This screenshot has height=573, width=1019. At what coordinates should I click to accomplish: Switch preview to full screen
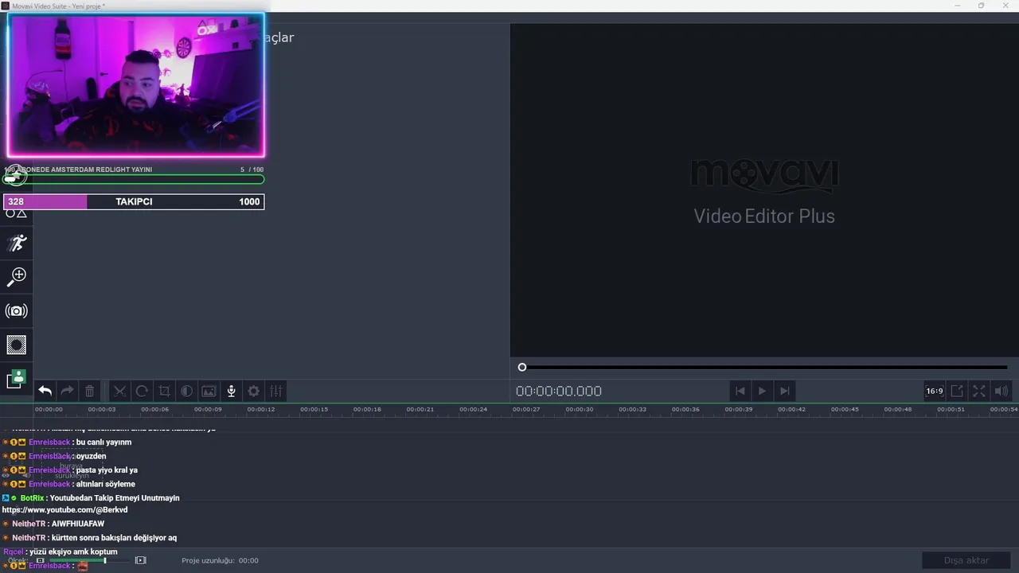979,391
